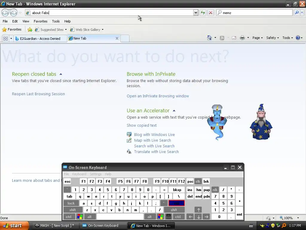The image size is (306, 230).
Task: Click the Genie assistant character
Action: point(217,122)
